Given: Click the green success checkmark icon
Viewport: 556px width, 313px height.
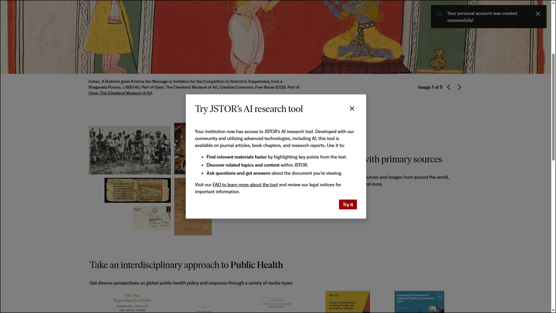Looking at the screenshot, I should [439, 13].
